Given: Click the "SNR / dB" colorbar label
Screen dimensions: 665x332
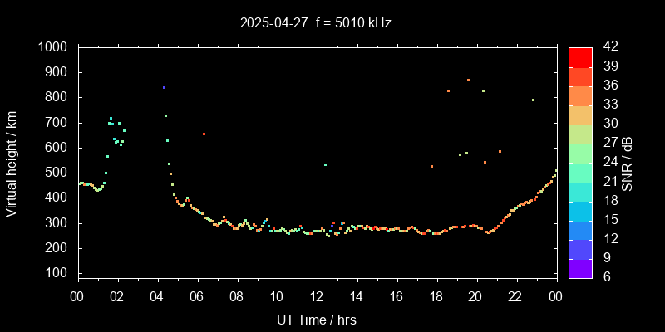Looking at the screenshot, I should point(627,161).
